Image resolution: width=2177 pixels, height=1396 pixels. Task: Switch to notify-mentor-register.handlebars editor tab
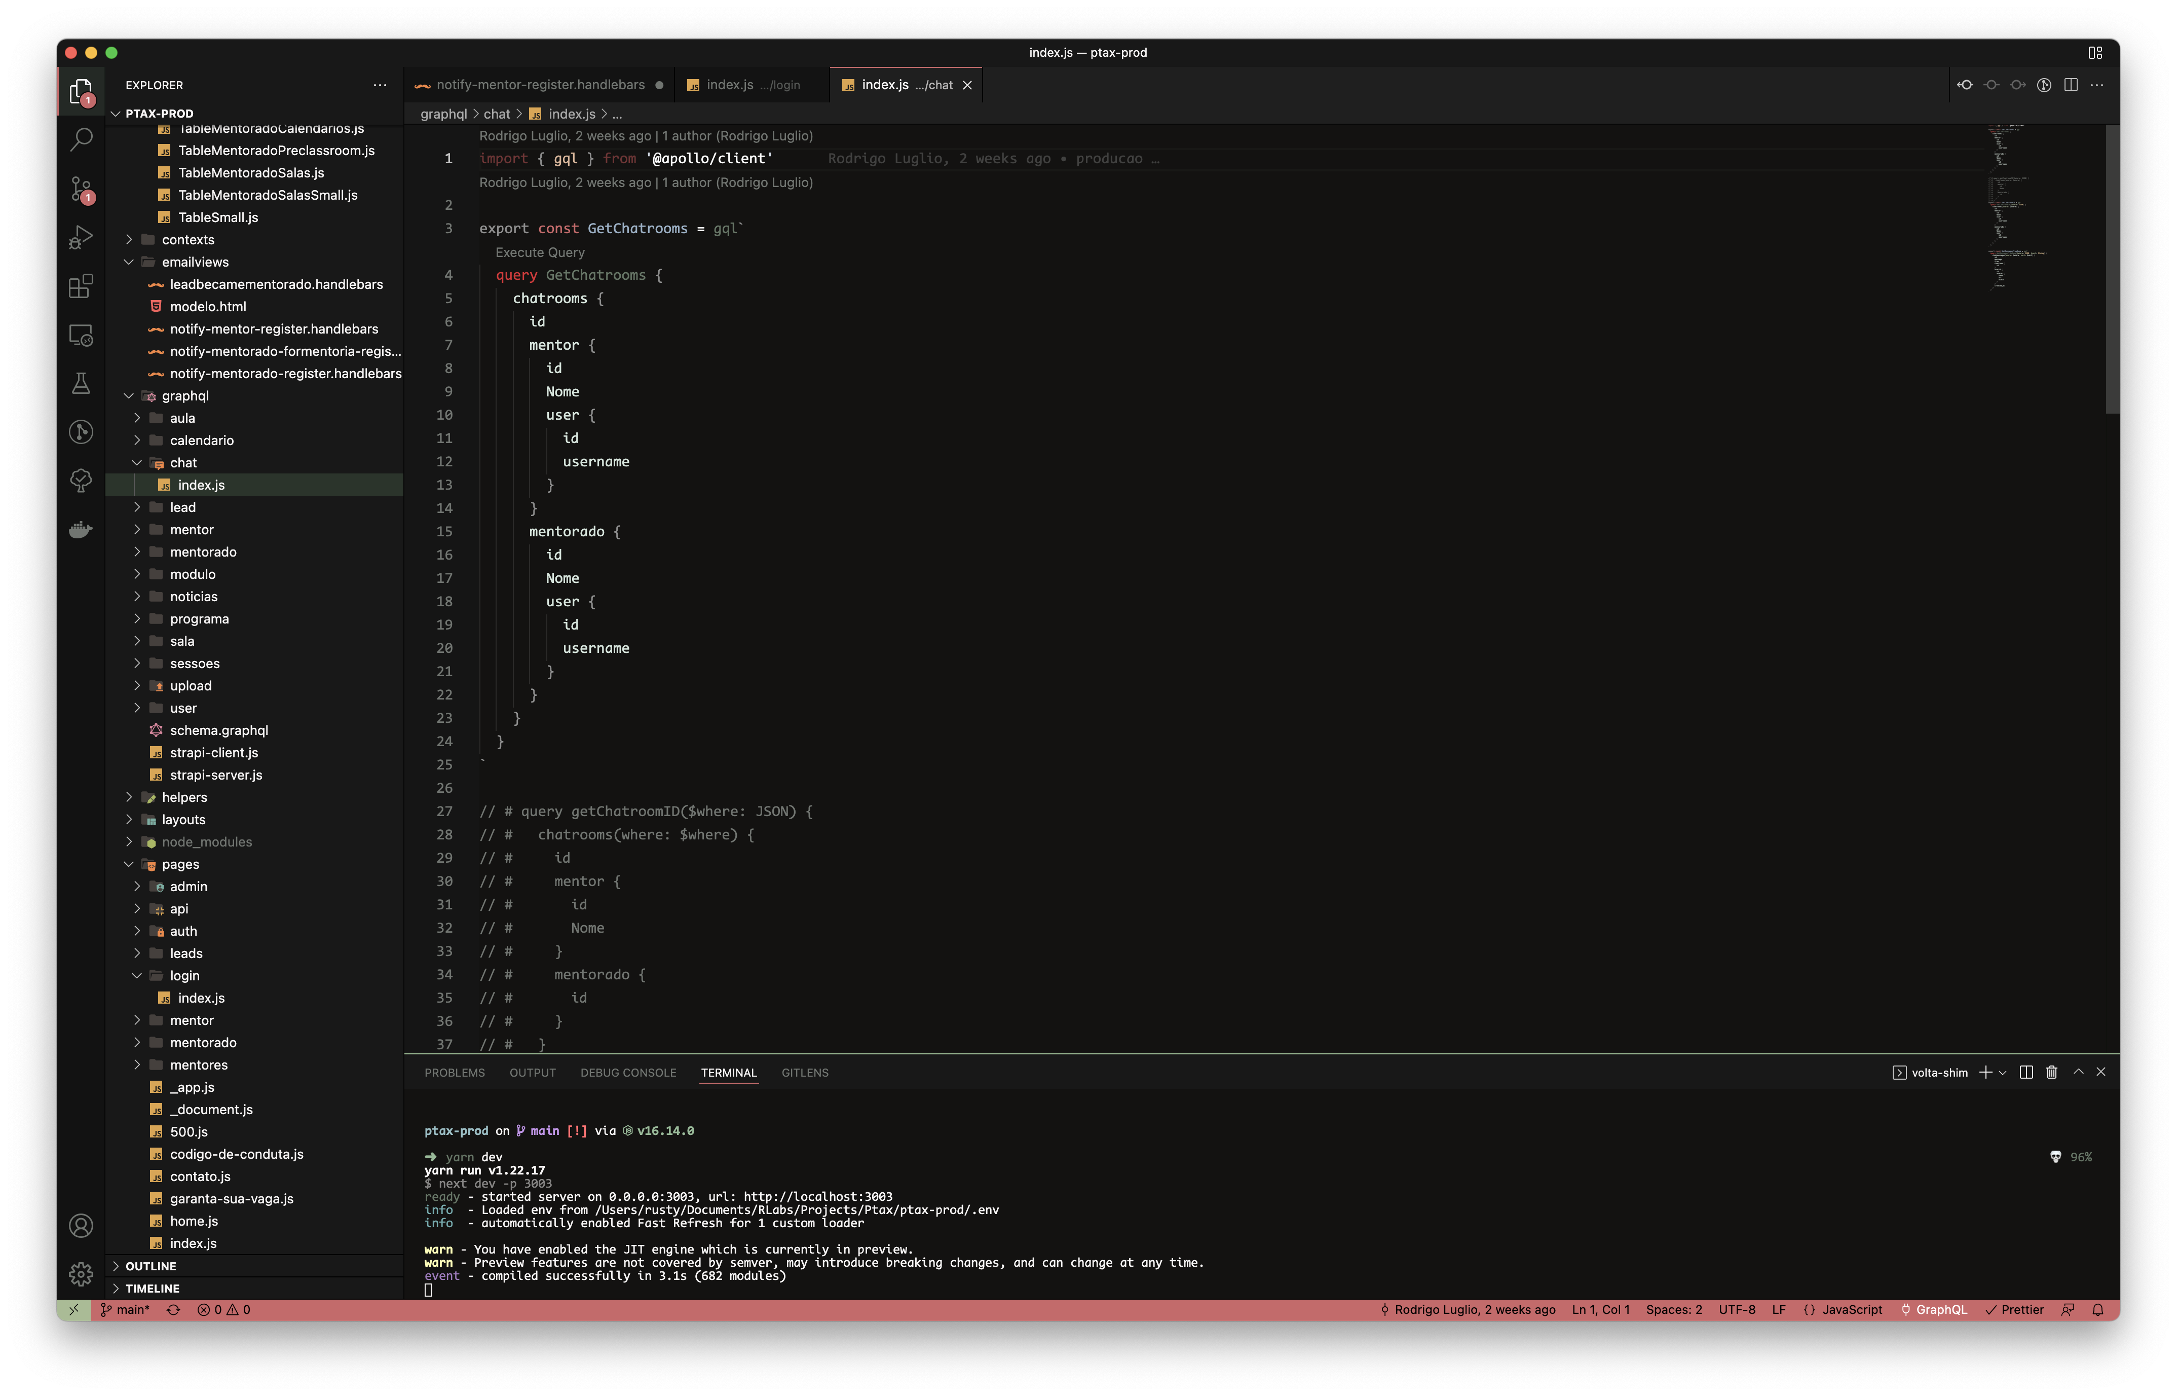(540, 85)
